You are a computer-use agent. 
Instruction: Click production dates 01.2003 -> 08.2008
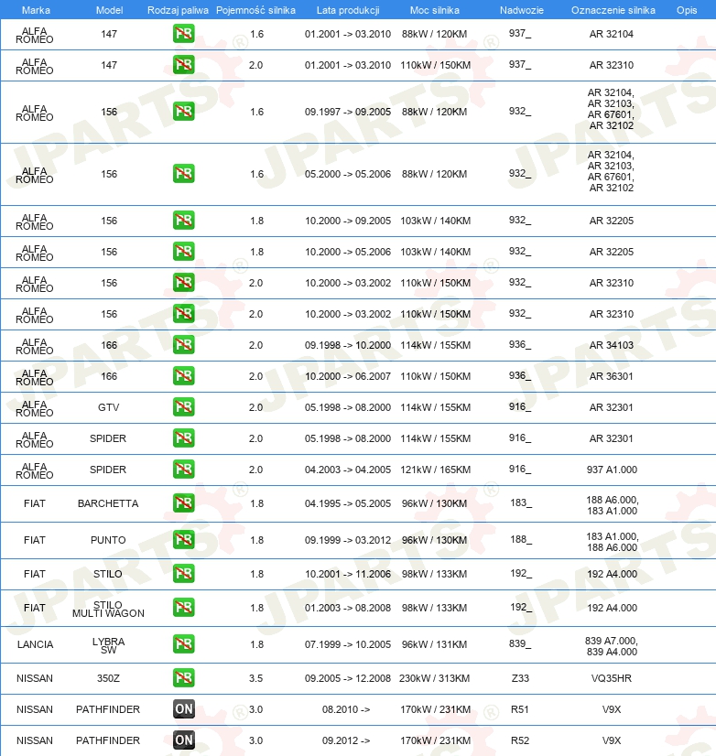click(348, 608)
